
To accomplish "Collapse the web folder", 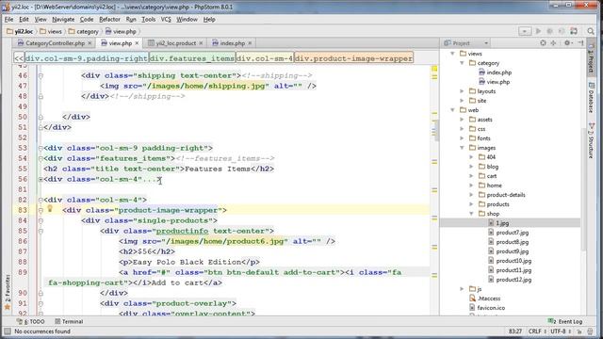I will (452, 110).
